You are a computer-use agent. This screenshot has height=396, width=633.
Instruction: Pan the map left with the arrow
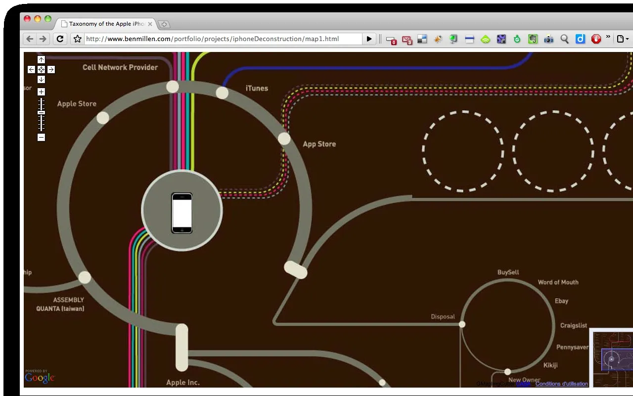[x=31, y=70]
